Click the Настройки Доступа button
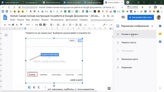Image resolution: width=164 pixels, height=92 pixels. tap(141, 17)
